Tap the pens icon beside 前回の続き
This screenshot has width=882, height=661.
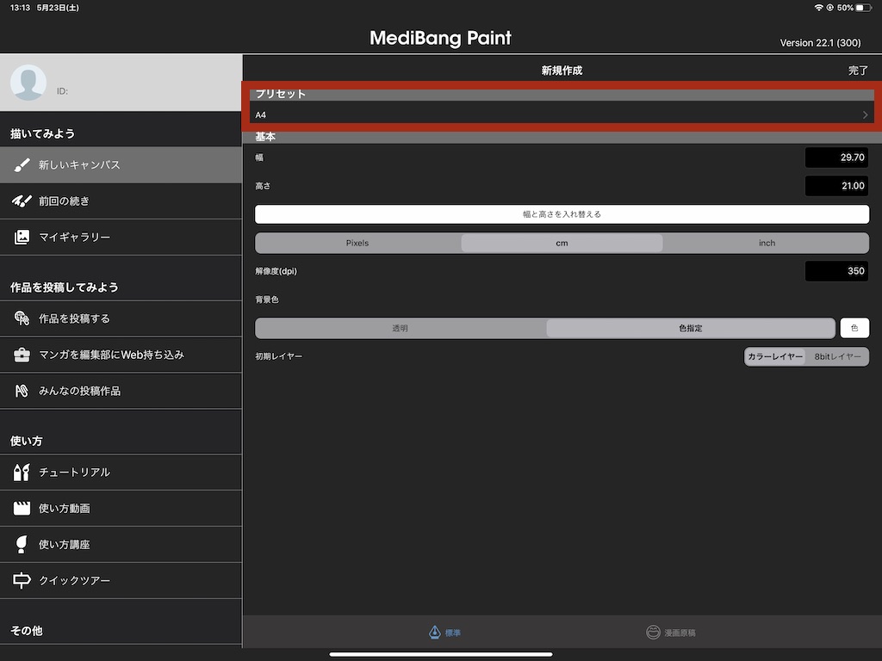(x=22, y=201)
